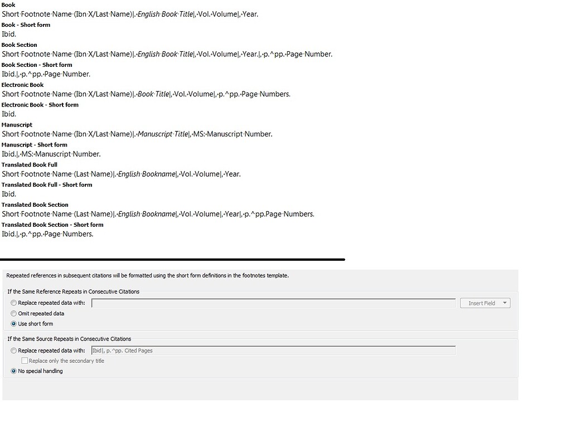571x429 pixels.
Task: Select the "Translated Book Full" template heading
Action: pos(29,164)
